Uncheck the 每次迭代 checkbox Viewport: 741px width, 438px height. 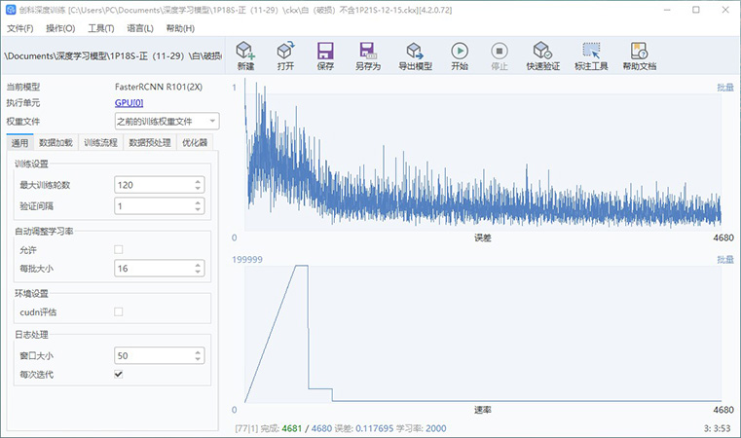click(119, 374)
